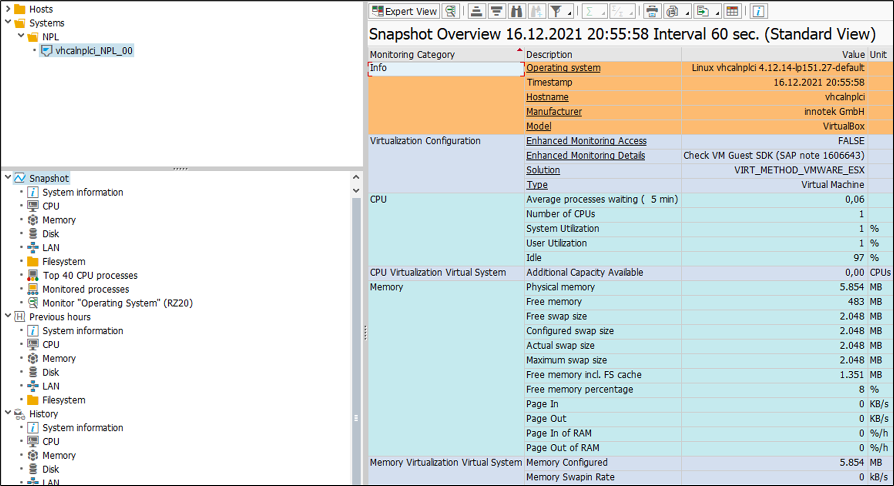Open Monitor "Operating System" (RZ20)

[x=117, y=303]
